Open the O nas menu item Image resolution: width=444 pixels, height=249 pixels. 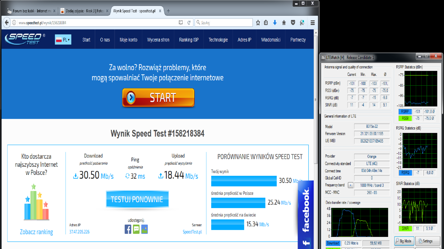[105, 40]
